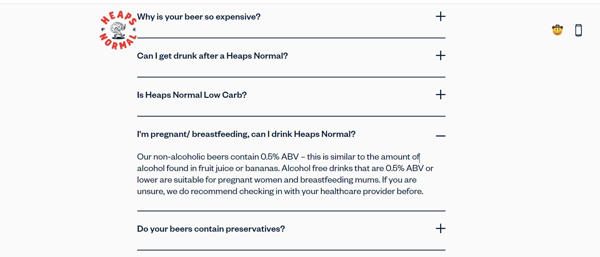
Task: Expand 'Can I get drunk after a Heaps Normal?'
Action: (x=212, y=55)
